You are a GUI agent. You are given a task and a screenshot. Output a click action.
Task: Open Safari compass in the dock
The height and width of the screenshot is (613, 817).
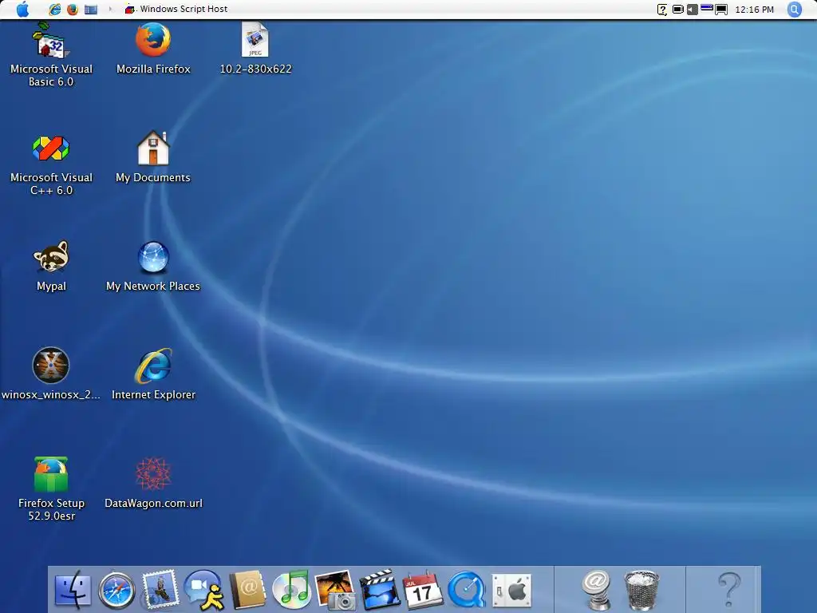(x=116, y=591)
